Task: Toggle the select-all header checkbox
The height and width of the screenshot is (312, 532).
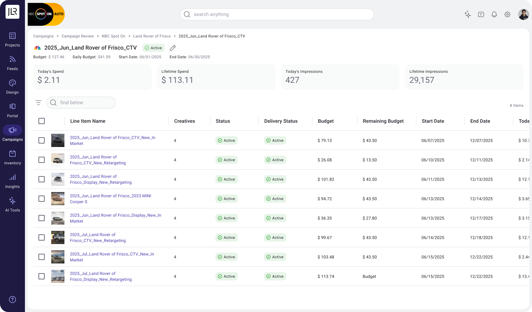Action: pyautogui.click(x=42, y=121)
